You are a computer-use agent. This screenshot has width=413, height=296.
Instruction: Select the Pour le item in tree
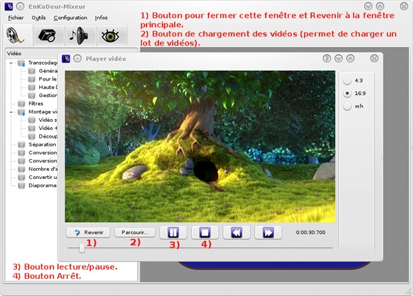47,79
